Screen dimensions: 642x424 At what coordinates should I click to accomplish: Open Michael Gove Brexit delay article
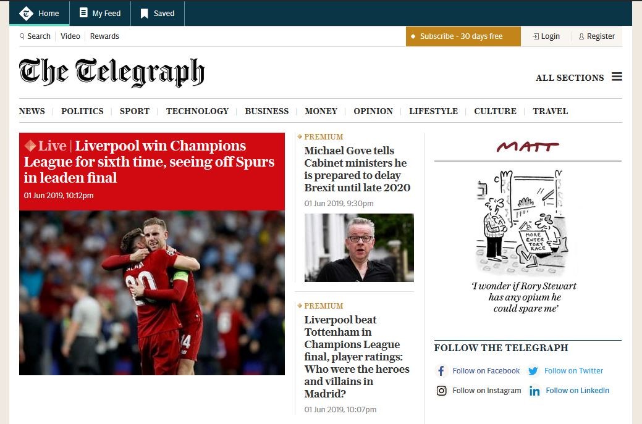coord(357,169)
